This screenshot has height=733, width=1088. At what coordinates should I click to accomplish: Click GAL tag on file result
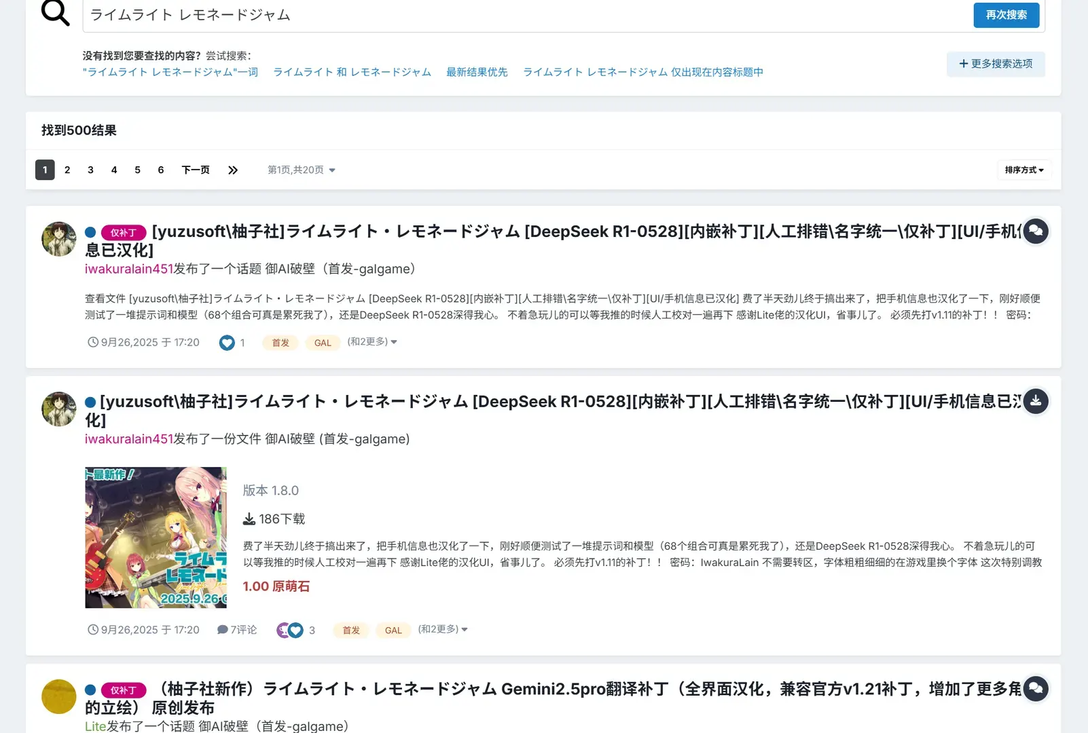click(x=393, y=631)
